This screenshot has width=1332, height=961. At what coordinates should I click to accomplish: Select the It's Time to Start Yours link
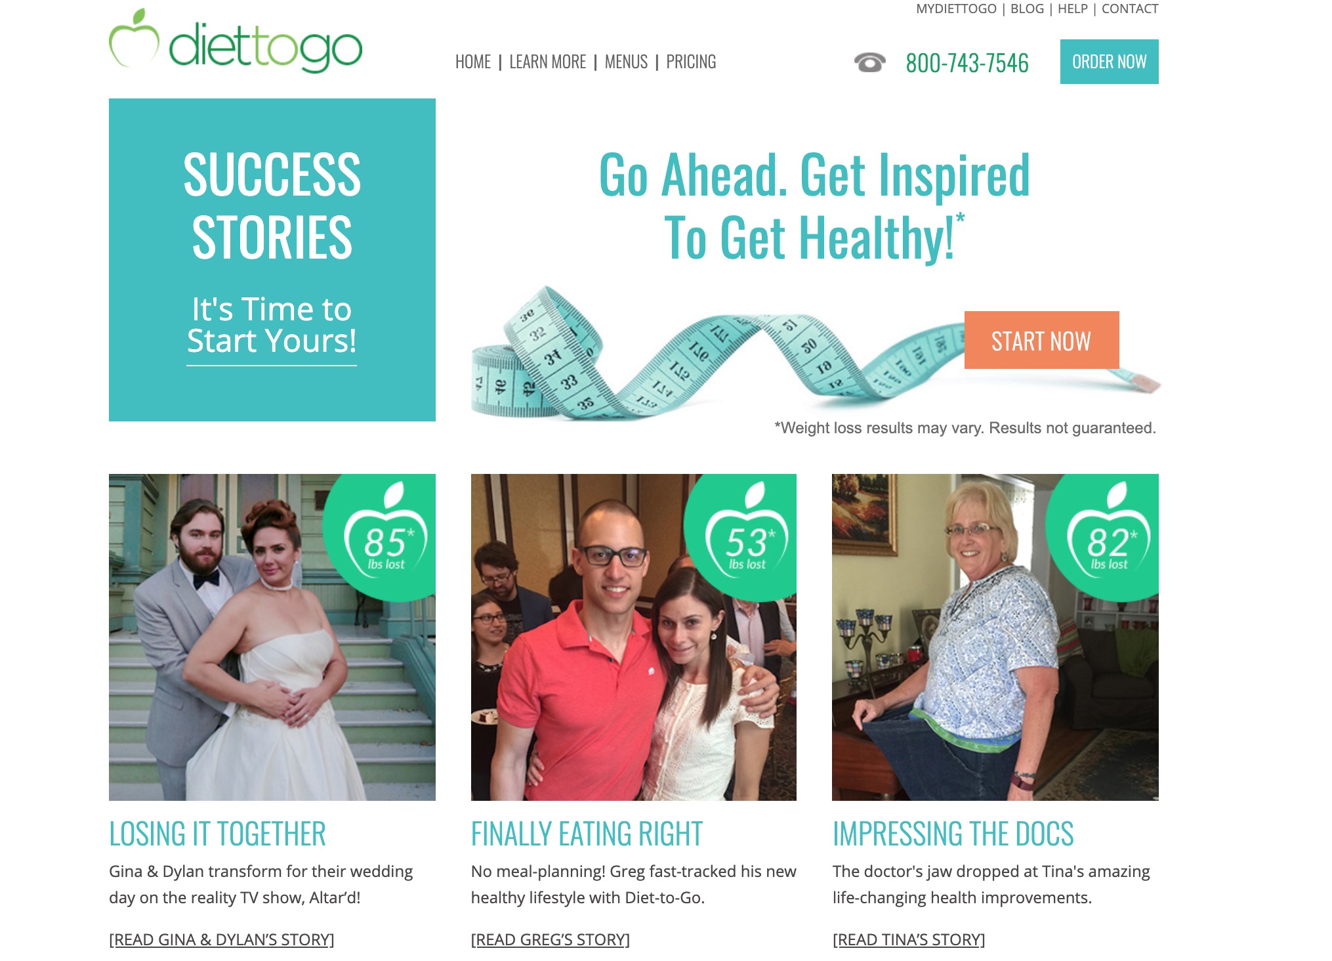(x=272, y=326)
